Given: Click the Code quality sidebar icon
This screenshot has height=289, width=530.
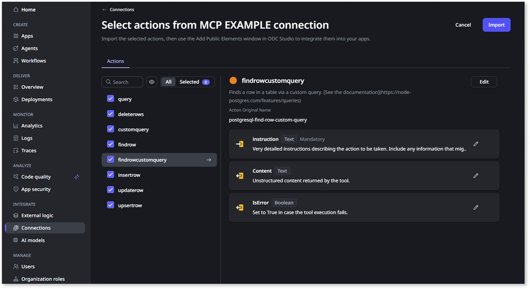Looking at the screenshot, I should pyautogui.click(x=16, y=177).
